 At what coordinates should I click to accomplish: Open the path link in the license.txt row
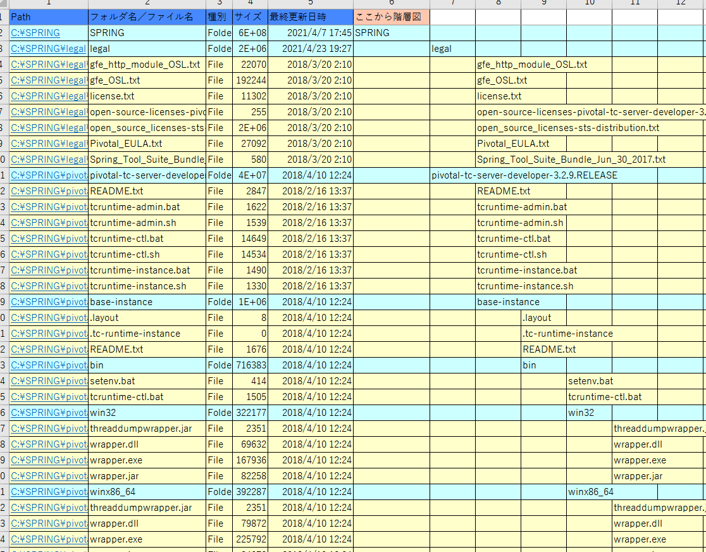(x=48, y=96)
